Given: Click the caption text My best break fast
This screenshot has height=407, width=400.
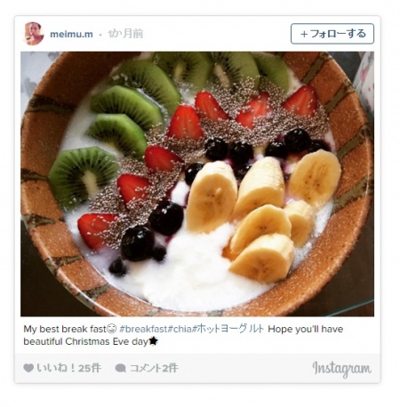Looking at the screenshot, I should tap(65, 329).
